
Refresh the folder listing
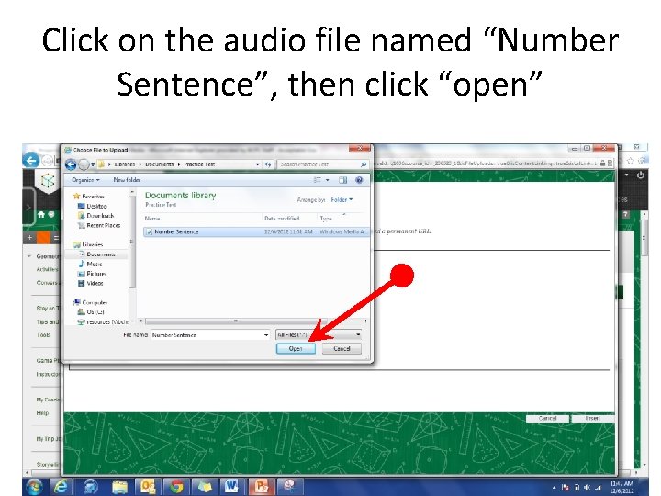[x=268, y=164]
